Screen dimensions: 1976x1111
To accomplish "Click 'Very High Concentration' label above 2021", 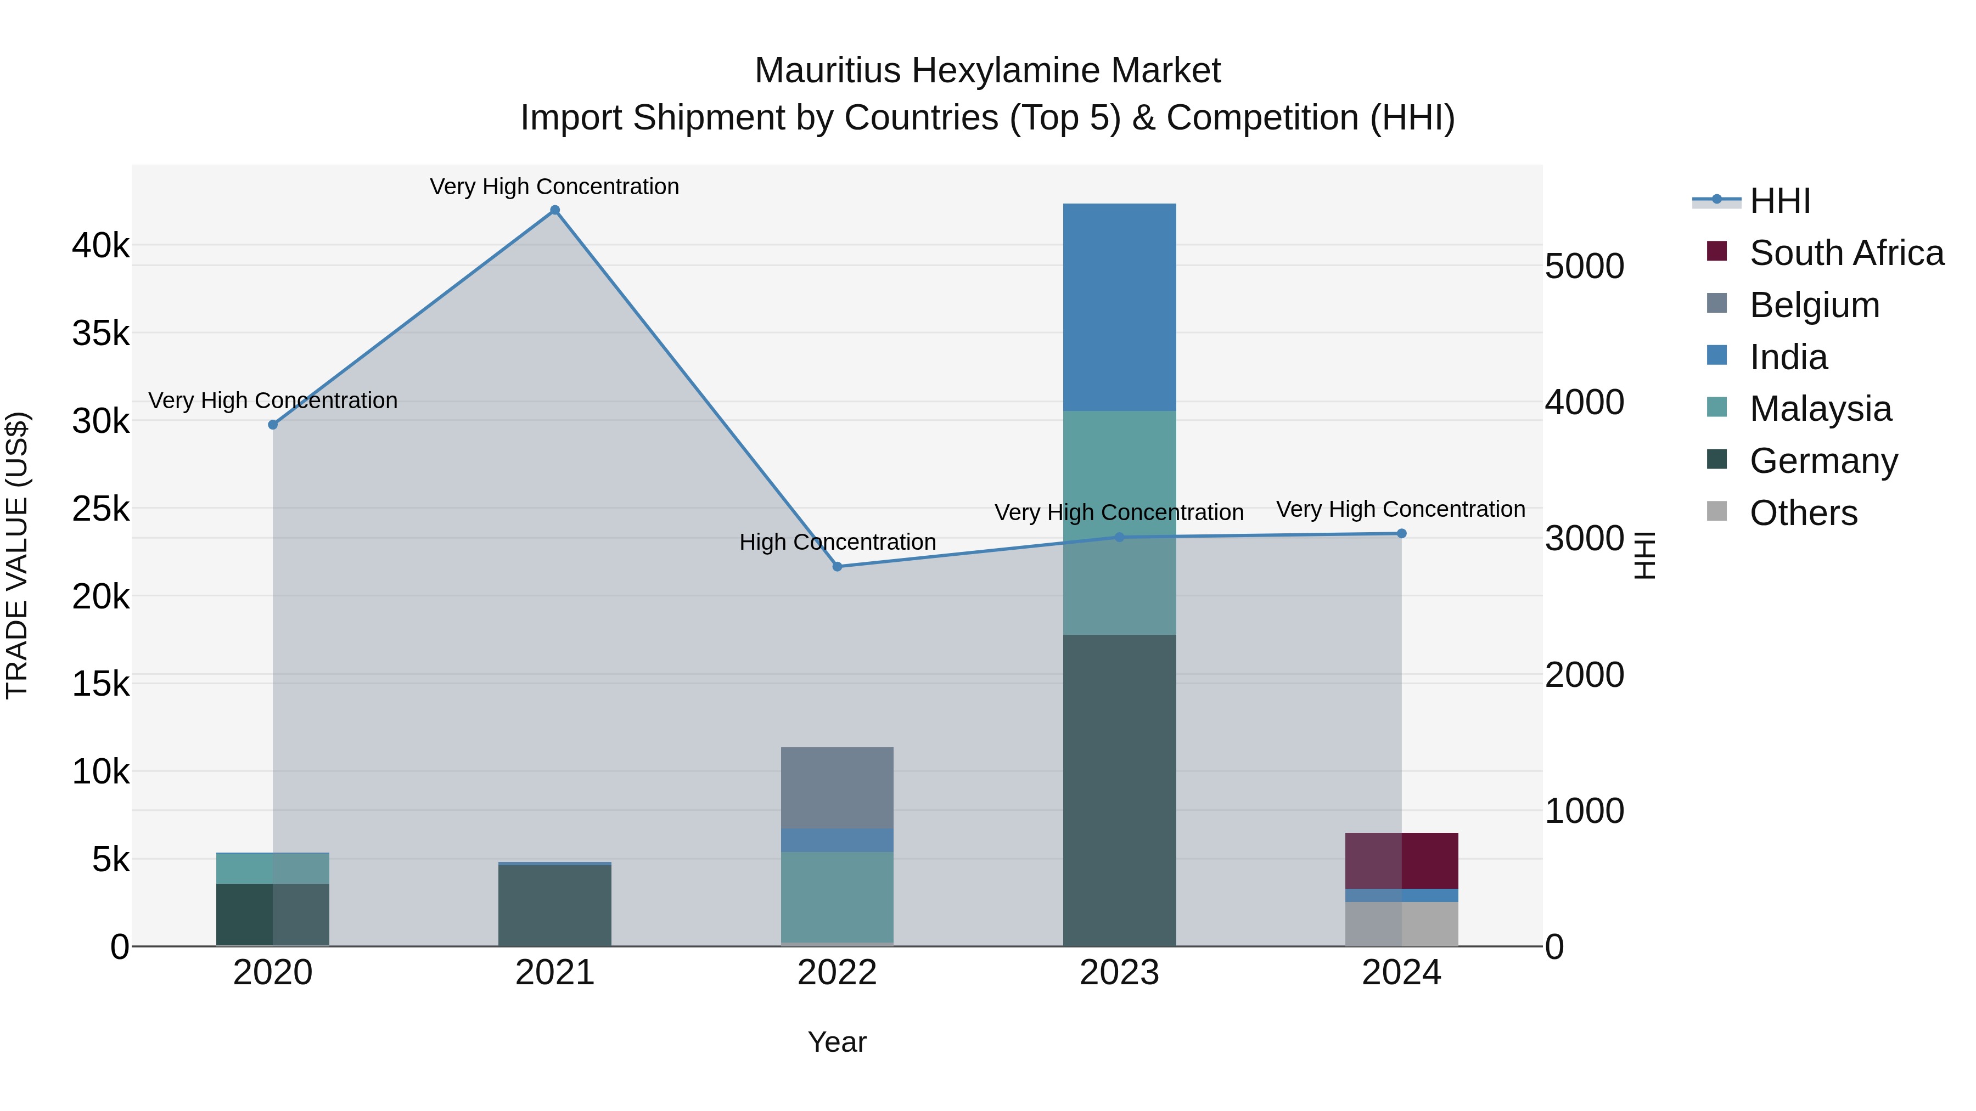I will tap(554, 187).
